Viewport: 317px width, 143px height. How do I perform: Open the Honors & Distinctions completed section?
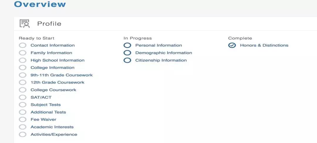pyautogui.click(x=264, y=45)
